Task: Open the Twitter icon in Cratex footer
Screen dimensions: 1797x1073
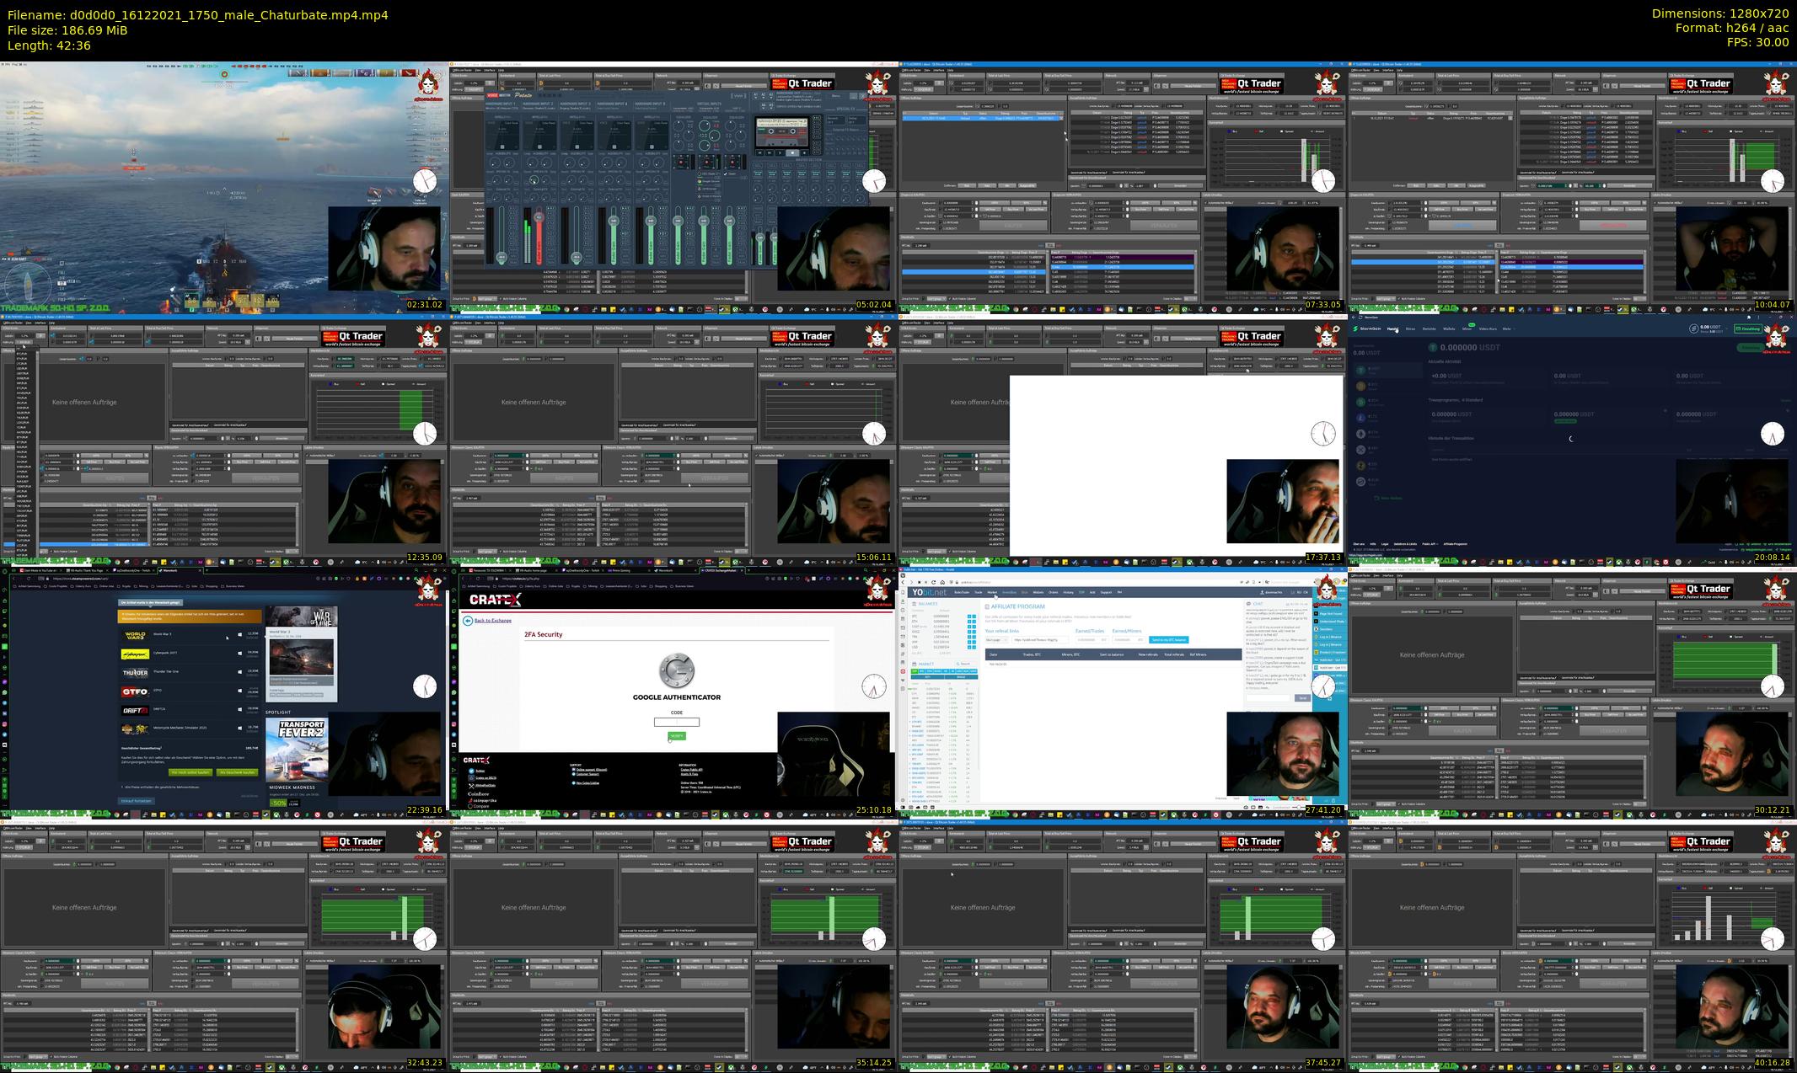Action: 471,771
